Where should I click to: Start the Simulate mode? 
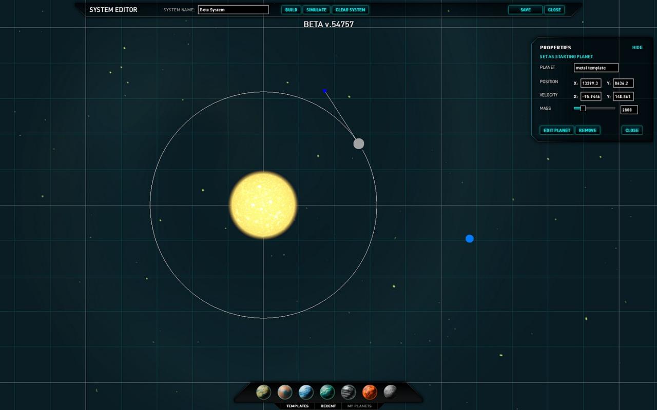(316, 10)
